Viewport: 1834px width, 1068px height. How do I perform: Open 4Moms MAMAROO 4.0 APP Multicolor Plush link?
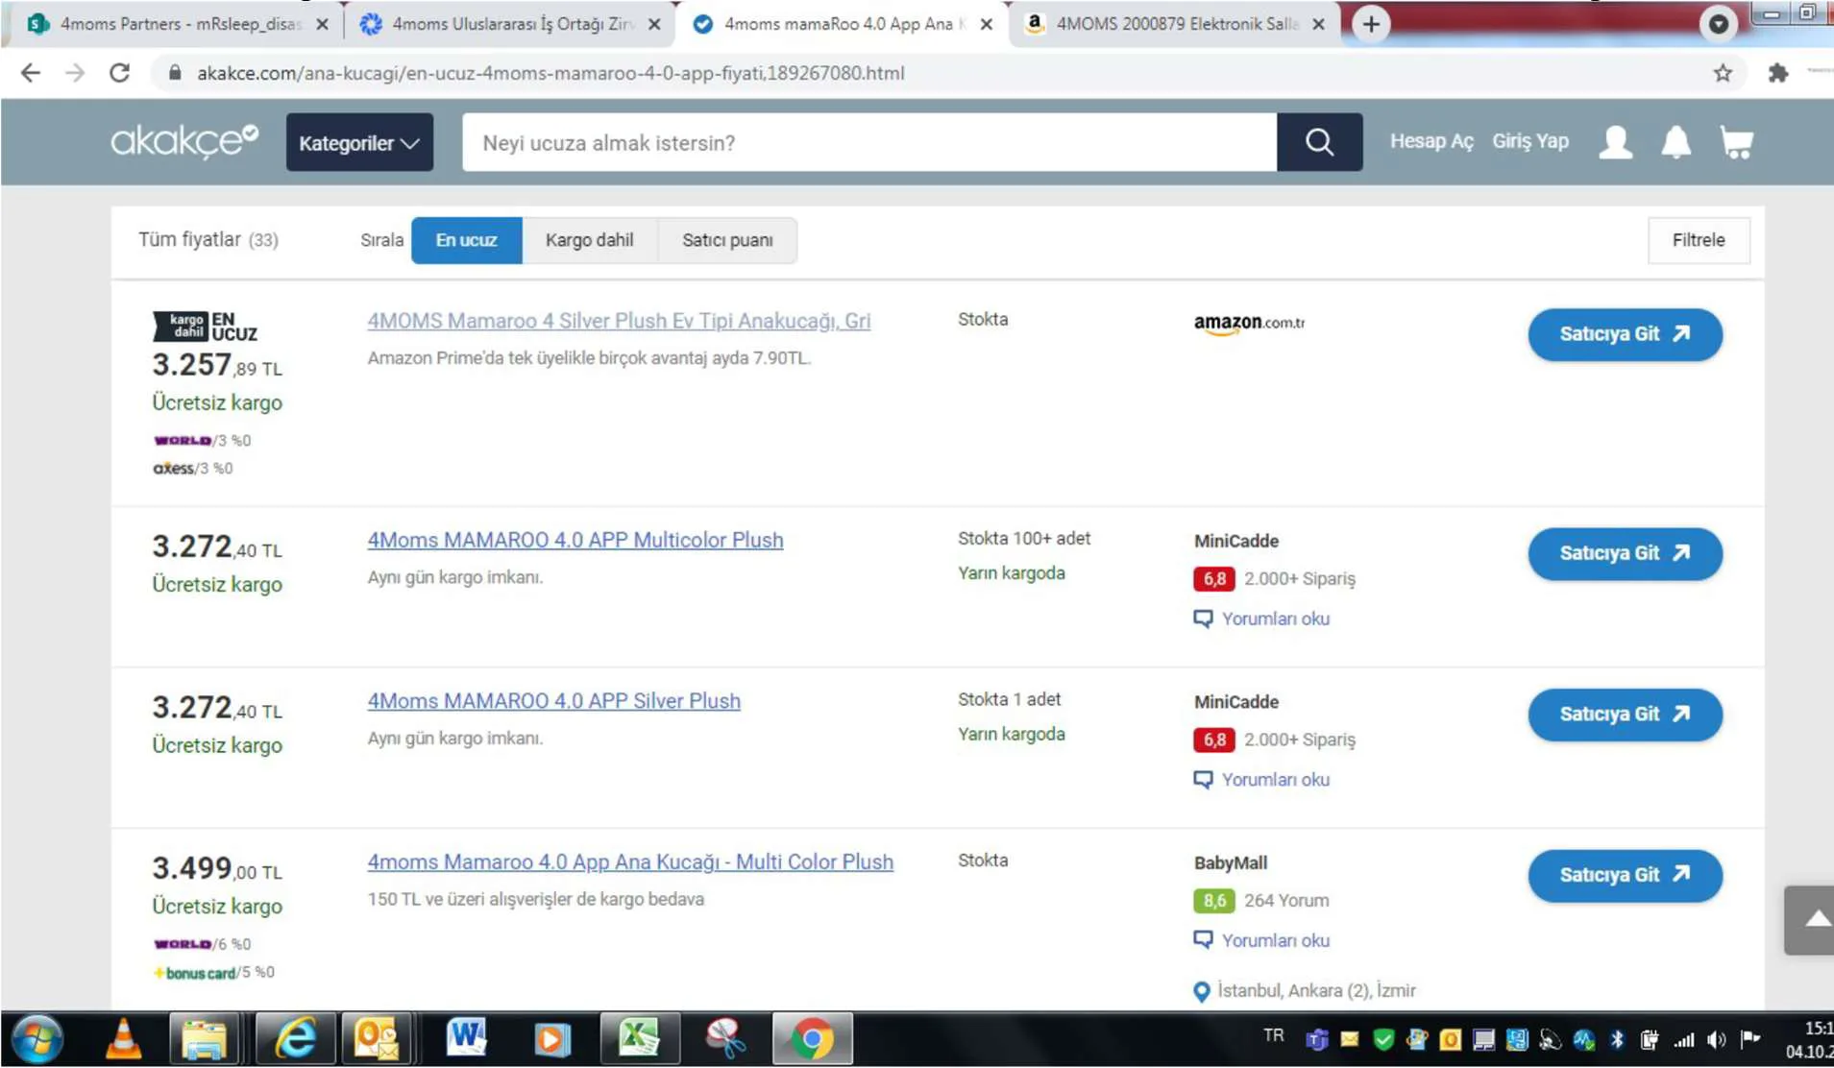tap(575, 540)
